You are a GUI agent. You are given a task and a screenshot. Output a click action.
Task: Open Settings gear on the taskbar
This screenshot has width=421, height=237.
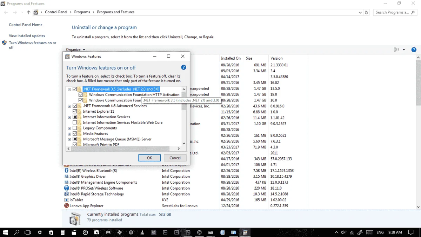pyautogui.click(x=40, y=232)
